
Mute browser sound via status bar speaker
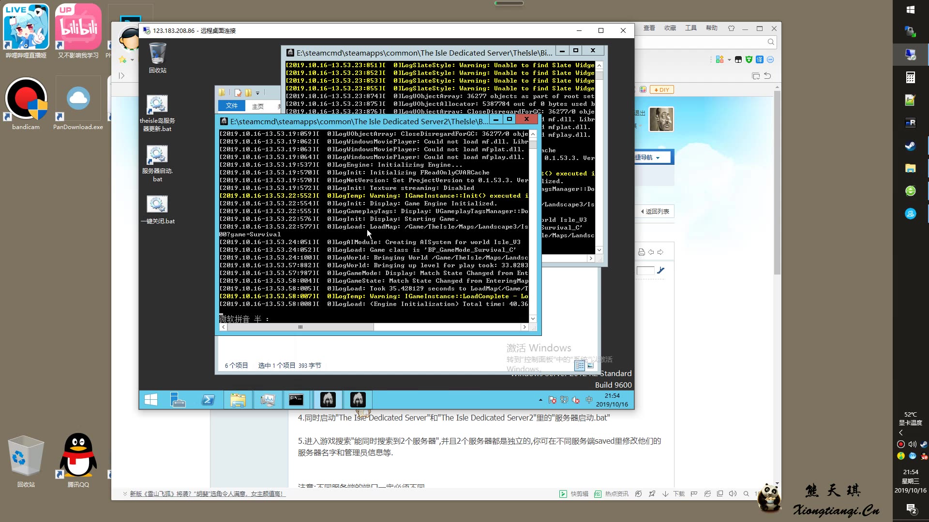[733, 493]
